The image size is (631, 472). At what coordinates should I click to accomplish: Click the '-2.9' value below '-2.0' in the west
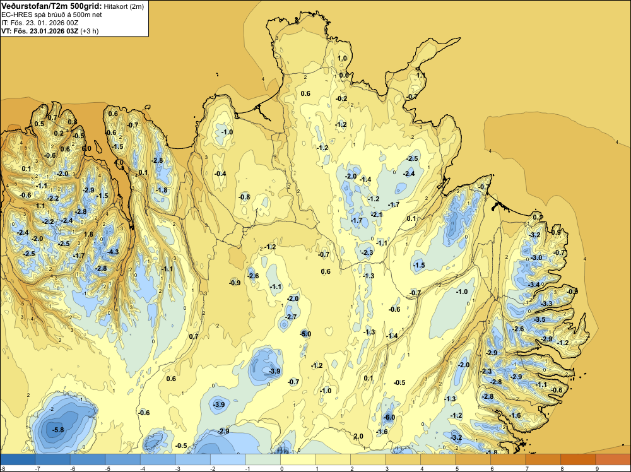tap(88, 190)
